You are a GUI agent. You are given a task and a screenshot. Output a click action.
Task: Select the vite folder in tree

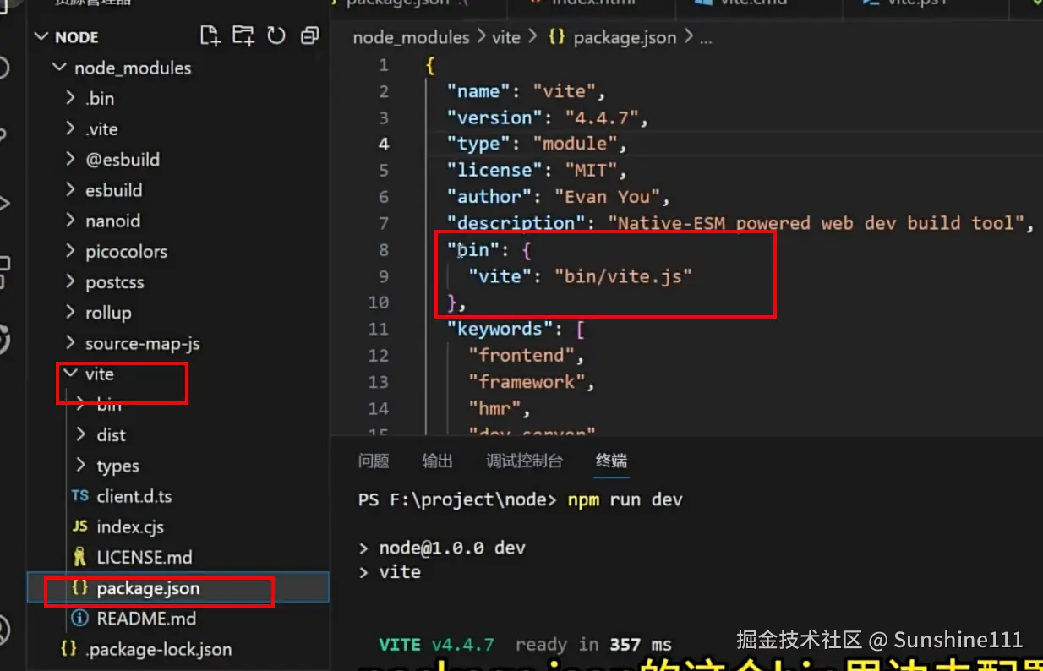(100, 374)
